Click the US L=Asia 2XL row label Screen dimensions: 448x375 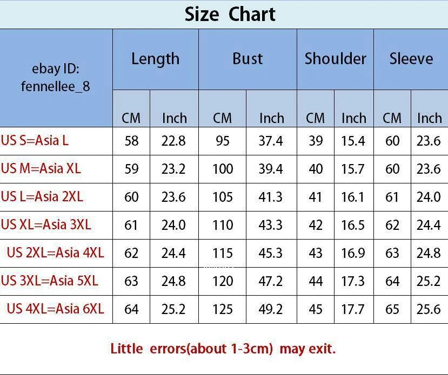tap(42, 196)
